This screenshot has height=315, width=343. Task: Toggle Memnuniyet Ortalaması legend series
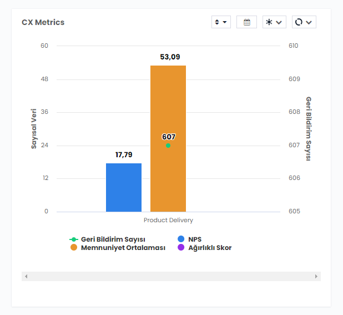123,248
